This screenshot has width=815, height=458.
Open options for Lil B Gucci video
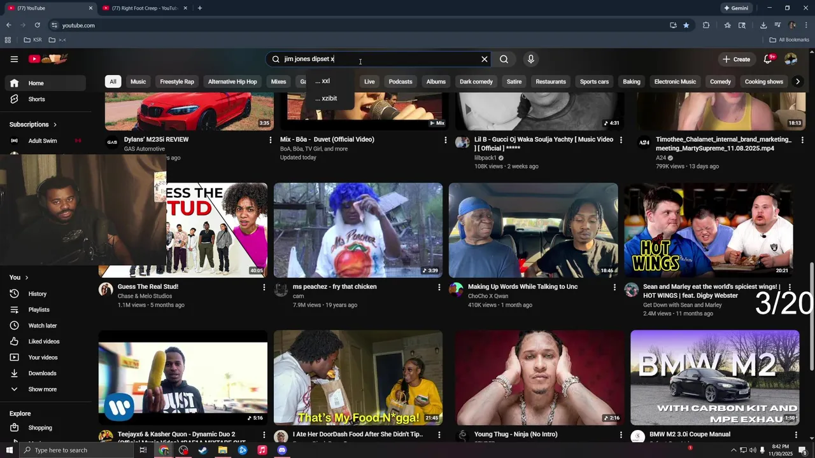pos(620,140)
